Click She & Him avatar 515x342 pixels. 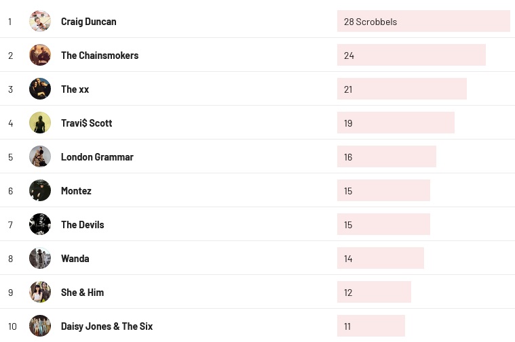[x=40, y=292]
